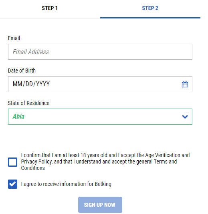
Task: Focus the Email Address input field
Action: 100,52
